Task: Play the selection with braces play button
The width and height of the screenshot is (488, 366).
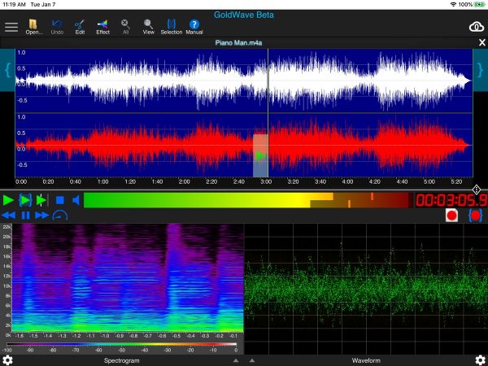Action: coord(25,200)
